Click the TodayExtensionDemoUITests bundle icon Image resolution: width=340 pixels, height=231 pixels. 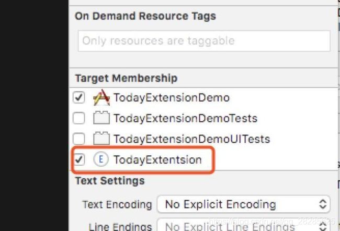click(x=101, y=138)
